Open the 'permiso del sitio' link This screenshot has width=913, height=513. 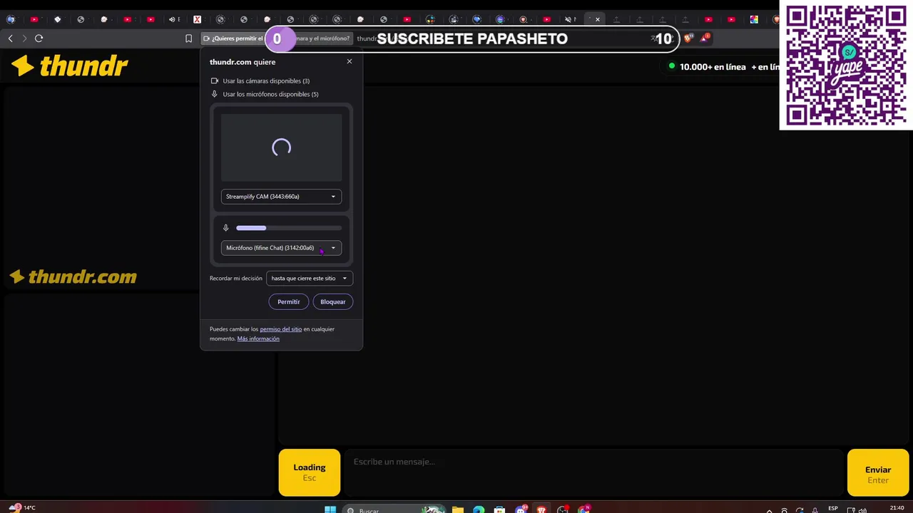[x=281, y=329]
